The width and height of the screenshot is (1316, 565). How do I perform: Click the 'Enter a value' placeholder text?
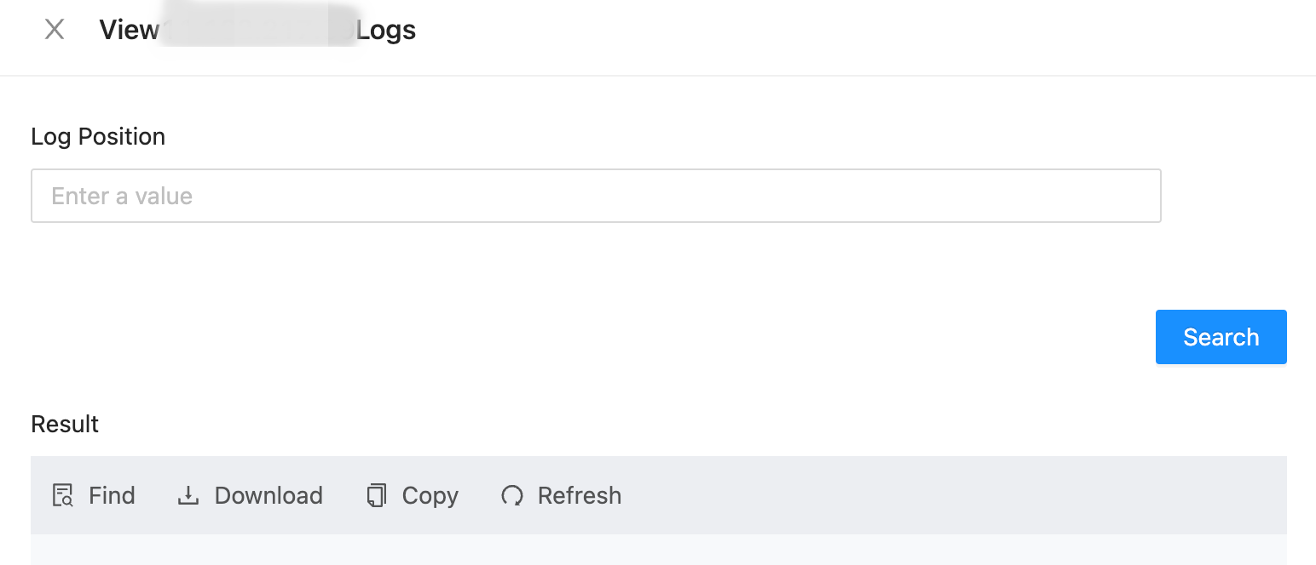point(122,197)
